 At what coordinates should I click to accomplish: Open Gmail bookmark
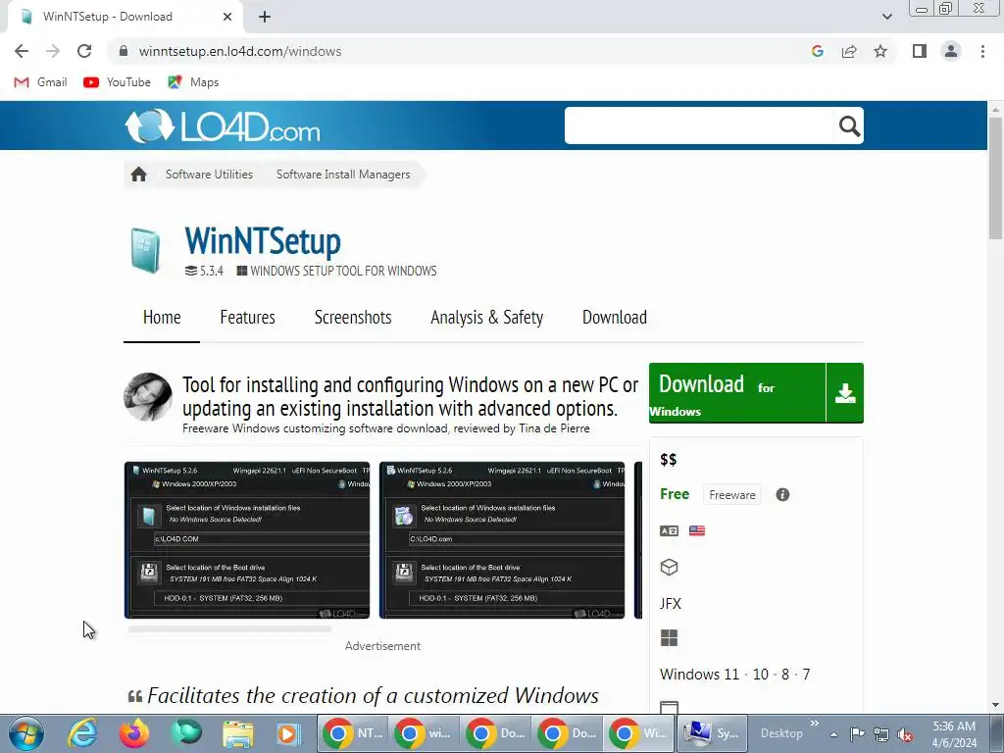pyautogui.click(x=40, y=82)
